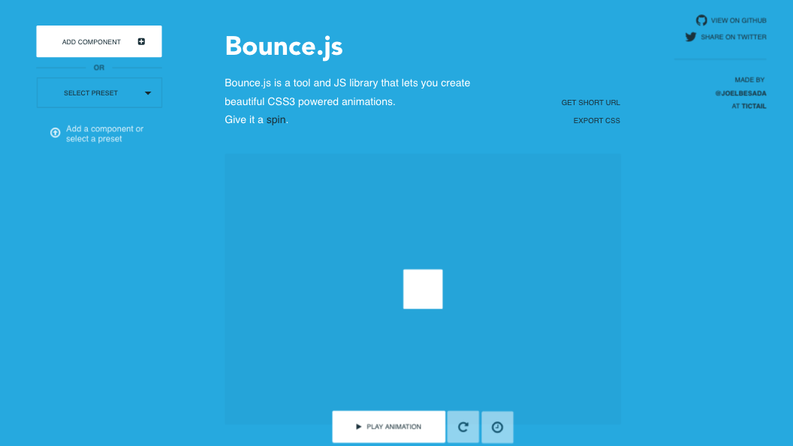Toggle slow motion with clock icon

tap(498, 427)
